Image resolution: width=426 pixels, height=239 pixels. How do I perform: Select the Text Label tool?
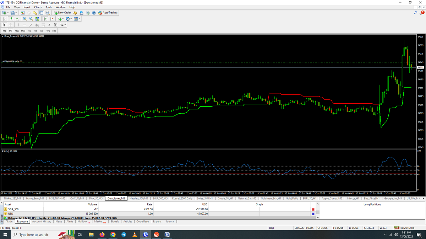coord(55,25)
